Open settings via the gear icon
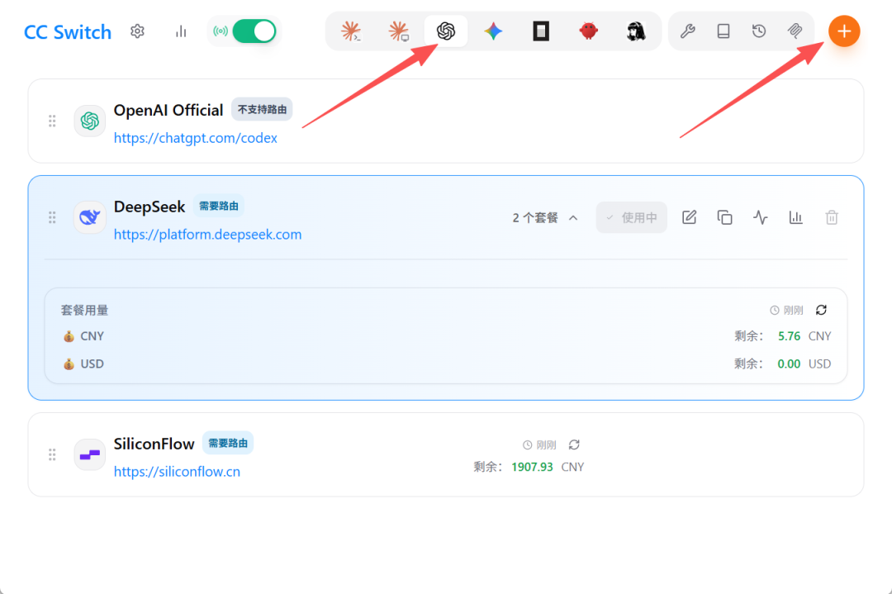This screenshot has width=892, height=594. 137,31
